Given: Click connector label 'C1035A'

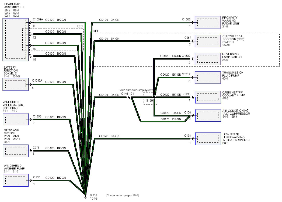Looking at the screenshot, I should pyautogui.click(x=37, y=80).
